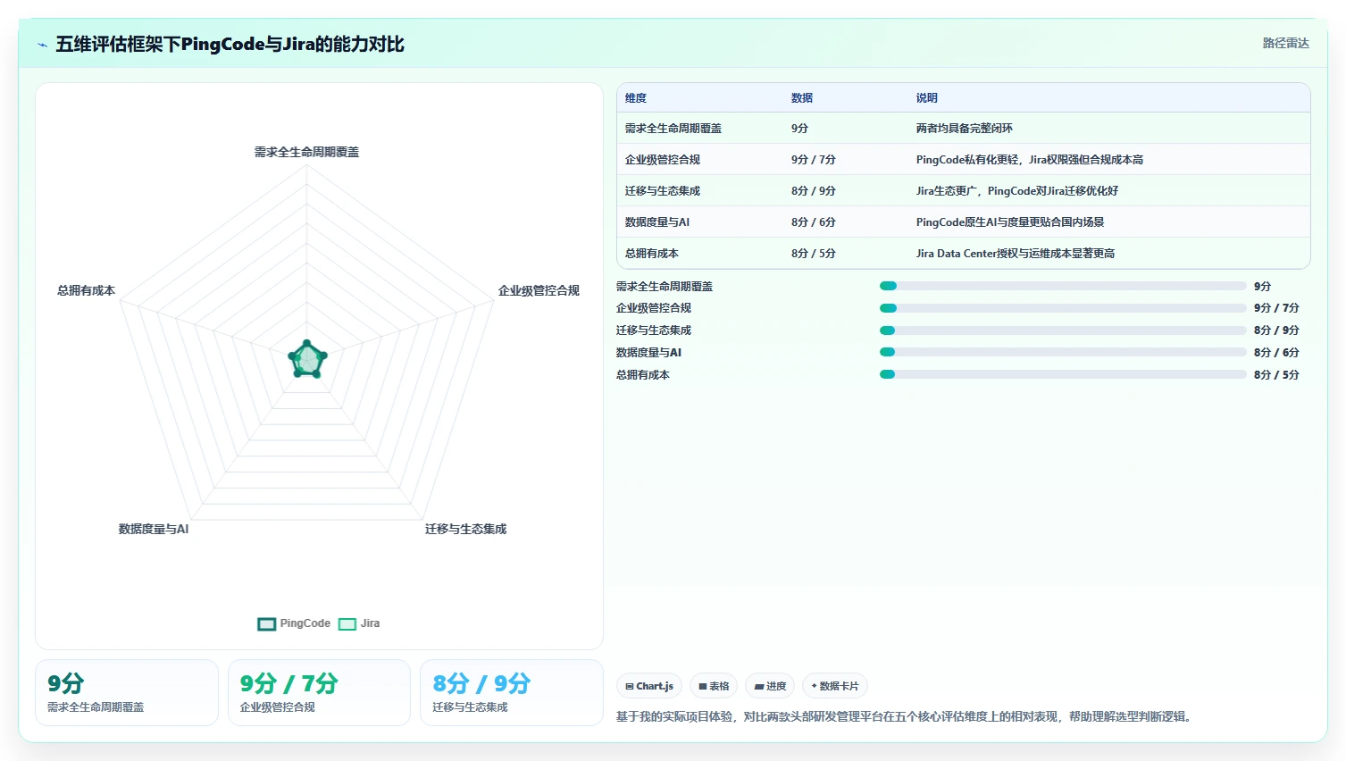Click the 表格 tag chip
This screenshot has width=1346, height=761.
coord(714,686)
